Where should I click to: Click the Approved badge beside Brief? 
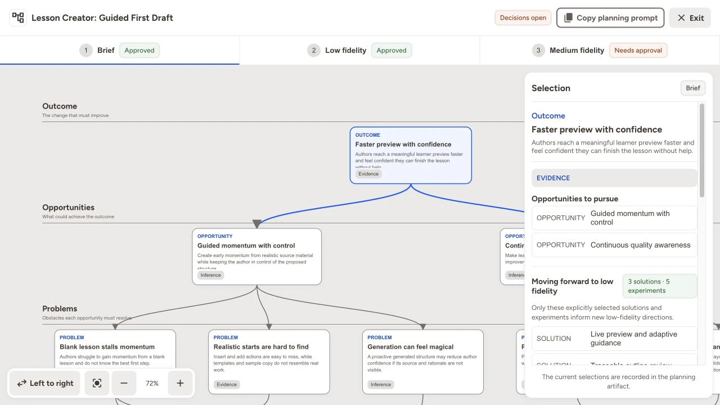(139, 50)
